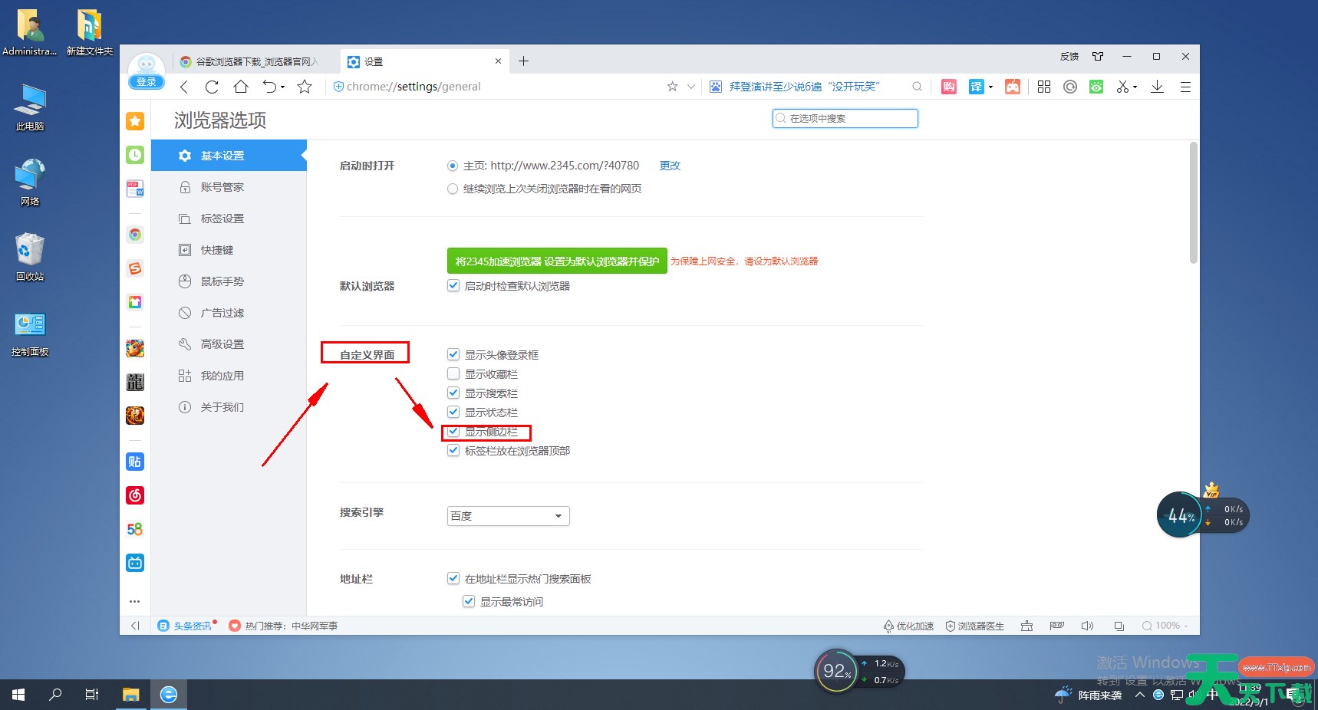
Task: Click the settings page vertical scrollbar
Action: [x=1193, y=202]
